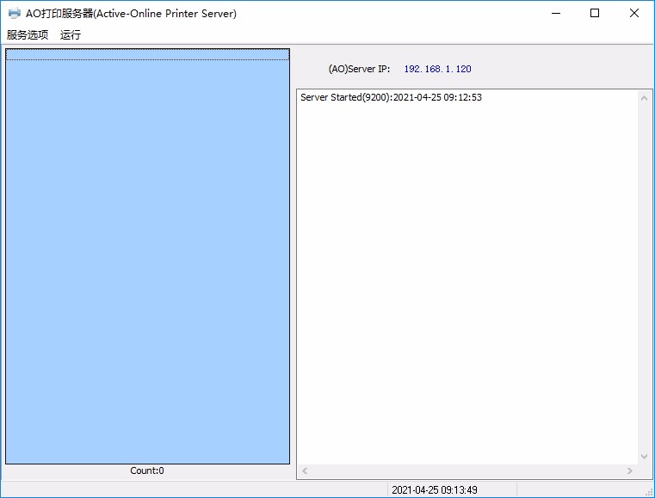Click the log scroll up arrow

click(x=644, y=98)
